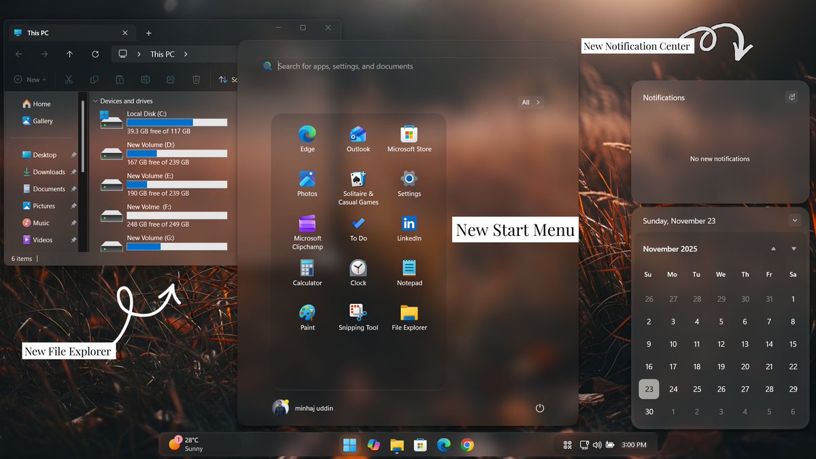Open the New dropdown in File Explorer
816x459 pixels.
30,80
